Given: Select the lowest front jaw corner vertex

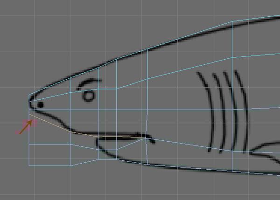Looking at the screenshot, I should (x=29, y=166).
